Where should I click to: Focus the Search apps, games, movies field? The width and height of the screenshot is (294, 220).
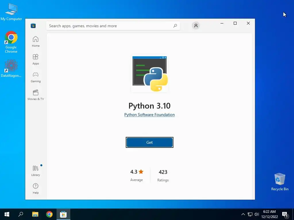pyautogui.click(x=113, y=26)
